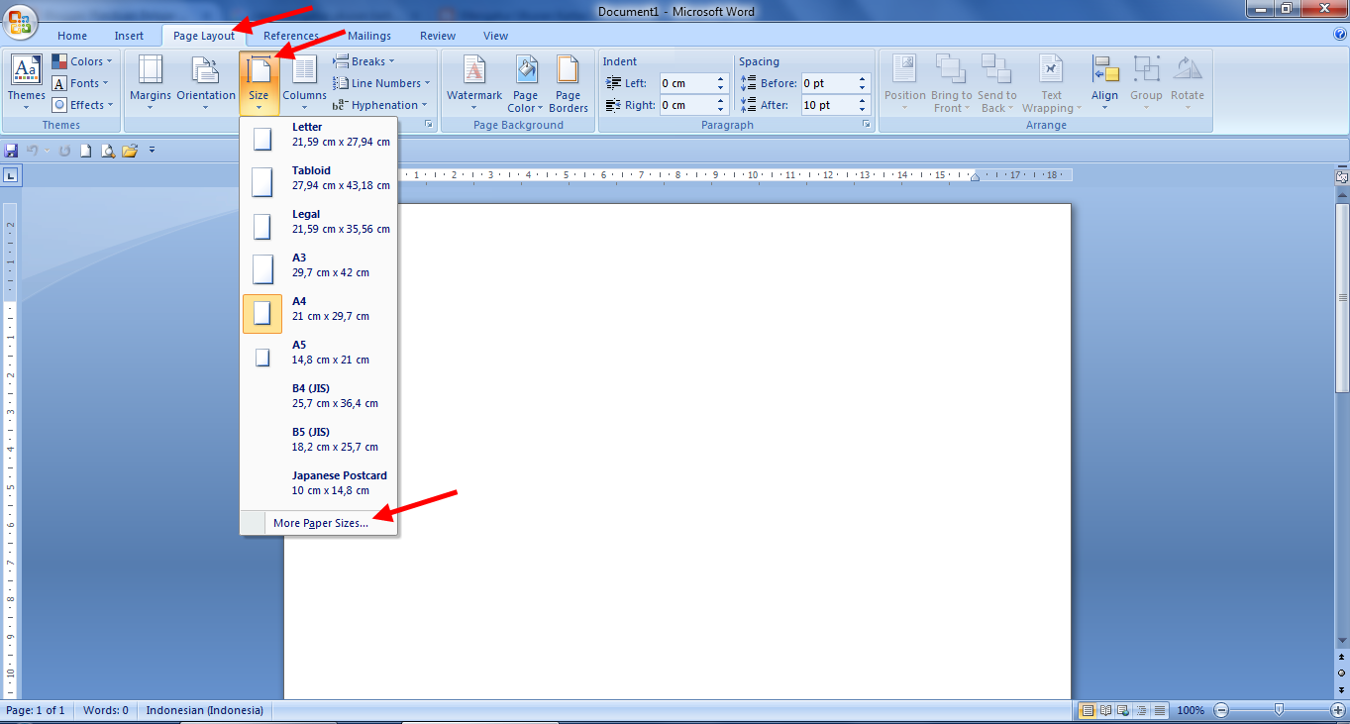1350x724 pixels.
Task: Click Indonesian (Indonesia) language indicator
Action: (x=205, y=710)
